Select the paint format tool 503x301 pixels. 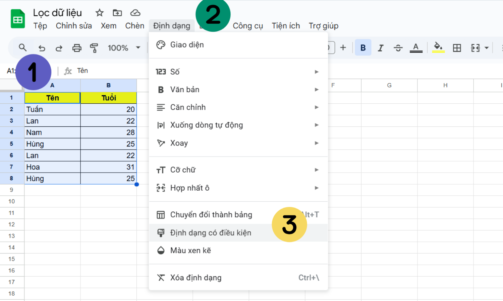94,47
